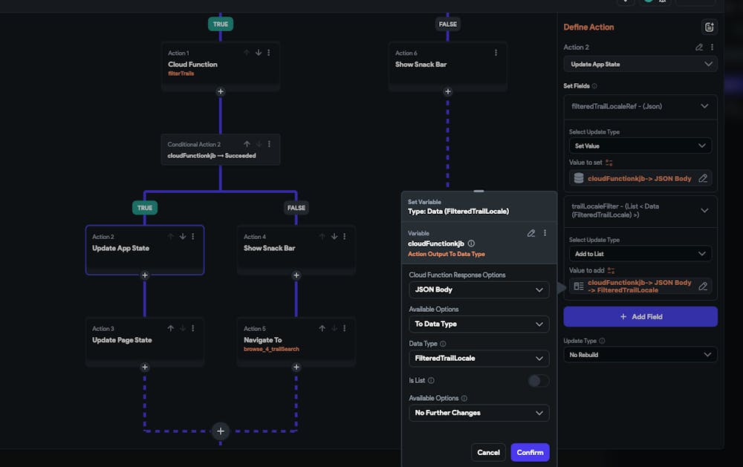Select the Action 5 Navigate To card
This screenshot has width=743, height=467.
tap(296, 341)
